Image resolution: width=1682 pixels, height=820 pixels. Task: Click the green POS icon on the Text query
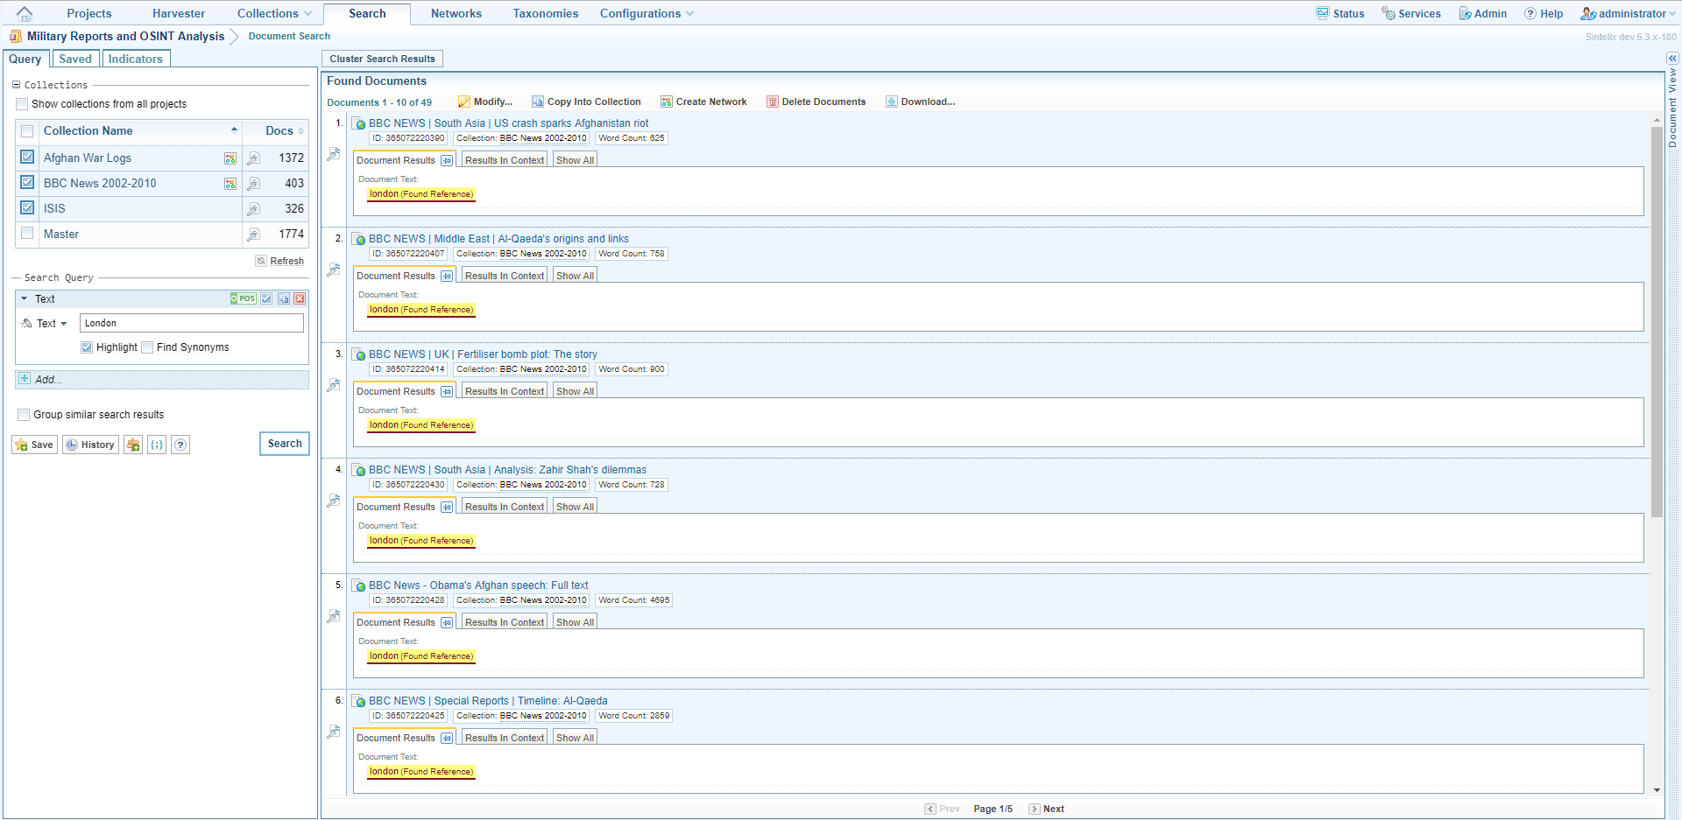(243, 299)
